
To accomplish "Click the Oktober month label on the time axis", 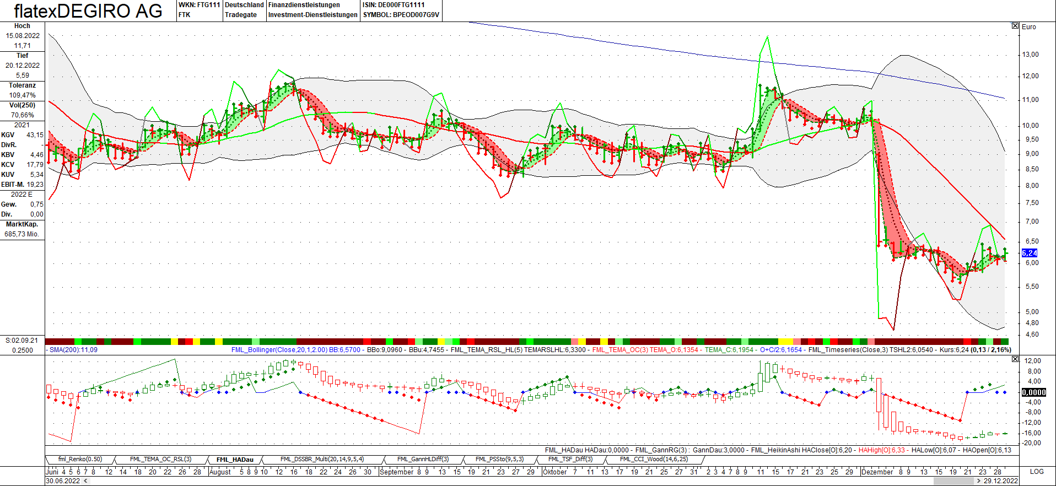I will (556, 472).
